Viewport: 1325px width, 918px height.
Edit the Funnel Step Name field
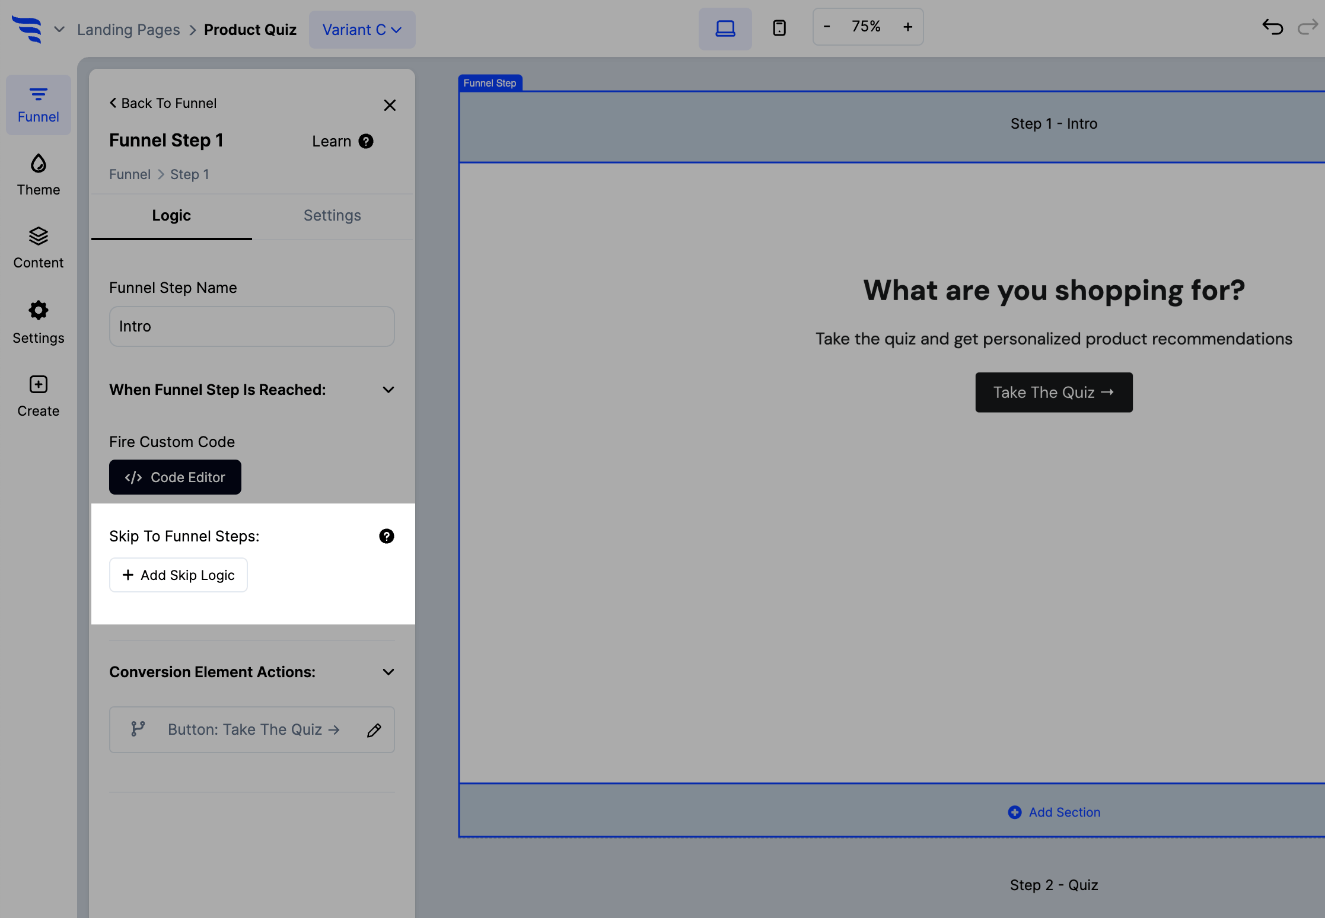(252, 326)
